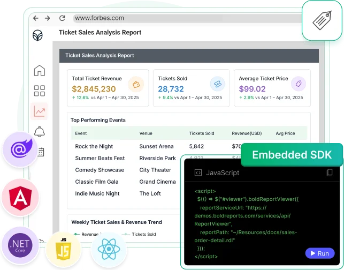Screen dimensions: 344x270
Task: Click the Event column header
Action: [81, 133]
